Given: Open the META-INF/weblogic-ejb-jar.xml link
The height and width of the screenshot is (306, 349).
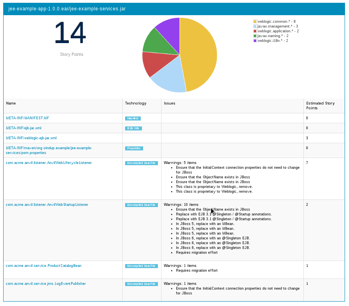Looking at the screenshot, I should coord(31,138).
